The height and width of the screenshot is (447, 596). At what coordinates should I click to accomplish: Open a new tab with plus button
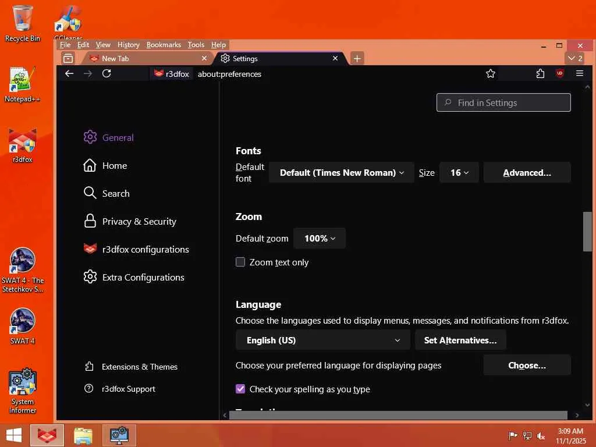pos(357,59)
